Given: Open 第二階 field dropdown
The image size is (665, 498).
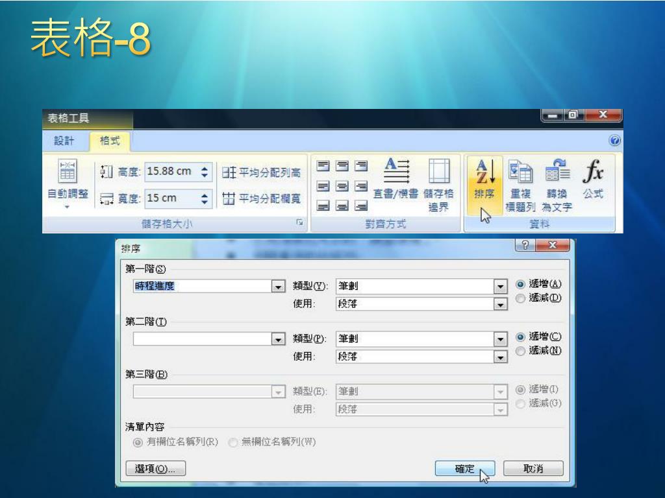Looking at the screenshot, I should (x=278, y=339).
